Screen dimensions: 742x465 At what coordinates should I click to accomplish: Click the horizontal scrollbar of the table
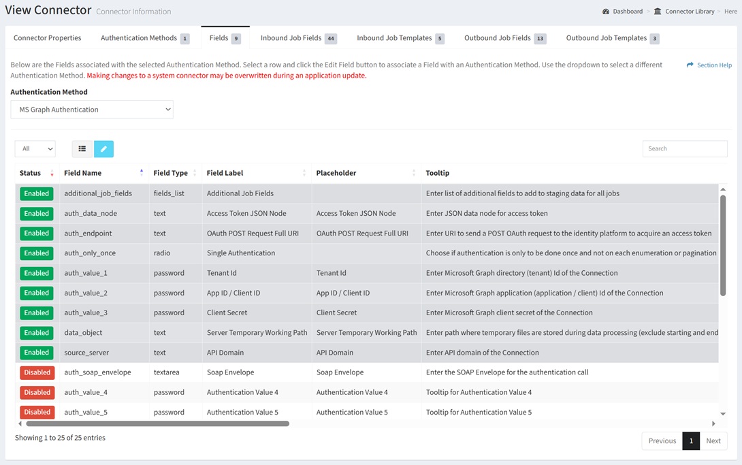(x=157, y=423)
